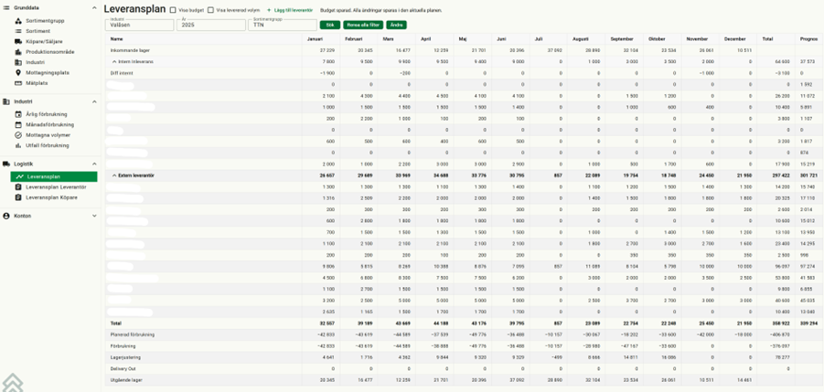The width and height of the screenshot is (824, 392).
Task: Click the Sortimentgrupp filter field
Action: (x=283, y=25)
